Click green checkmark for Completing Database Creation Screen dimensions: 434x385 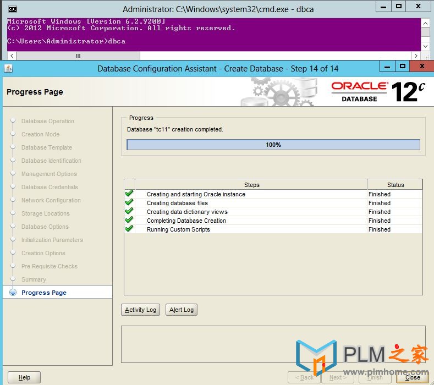pyautogui.click(x=129, y=220)
